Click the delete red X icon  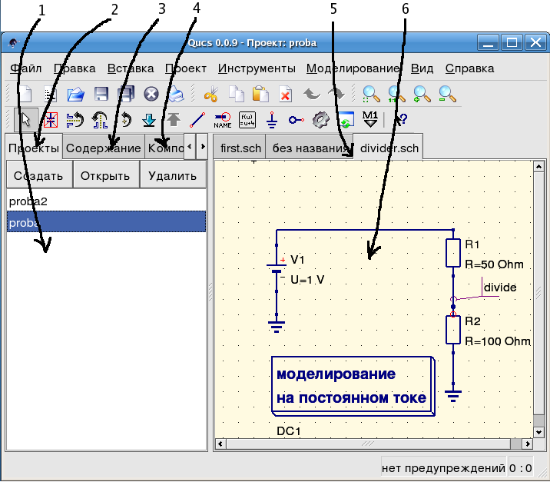(285, 94)
